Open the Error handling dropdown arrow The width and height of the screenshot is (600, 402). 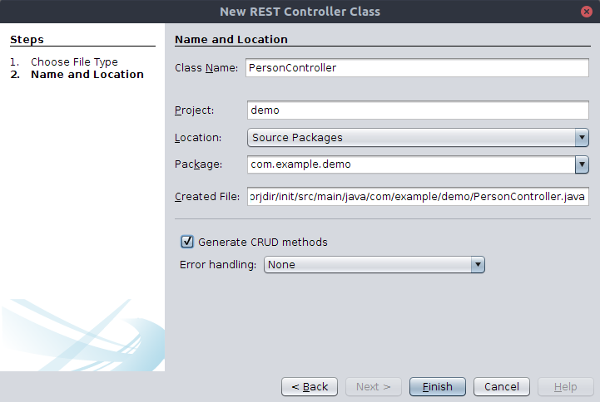tap(478, 265)
